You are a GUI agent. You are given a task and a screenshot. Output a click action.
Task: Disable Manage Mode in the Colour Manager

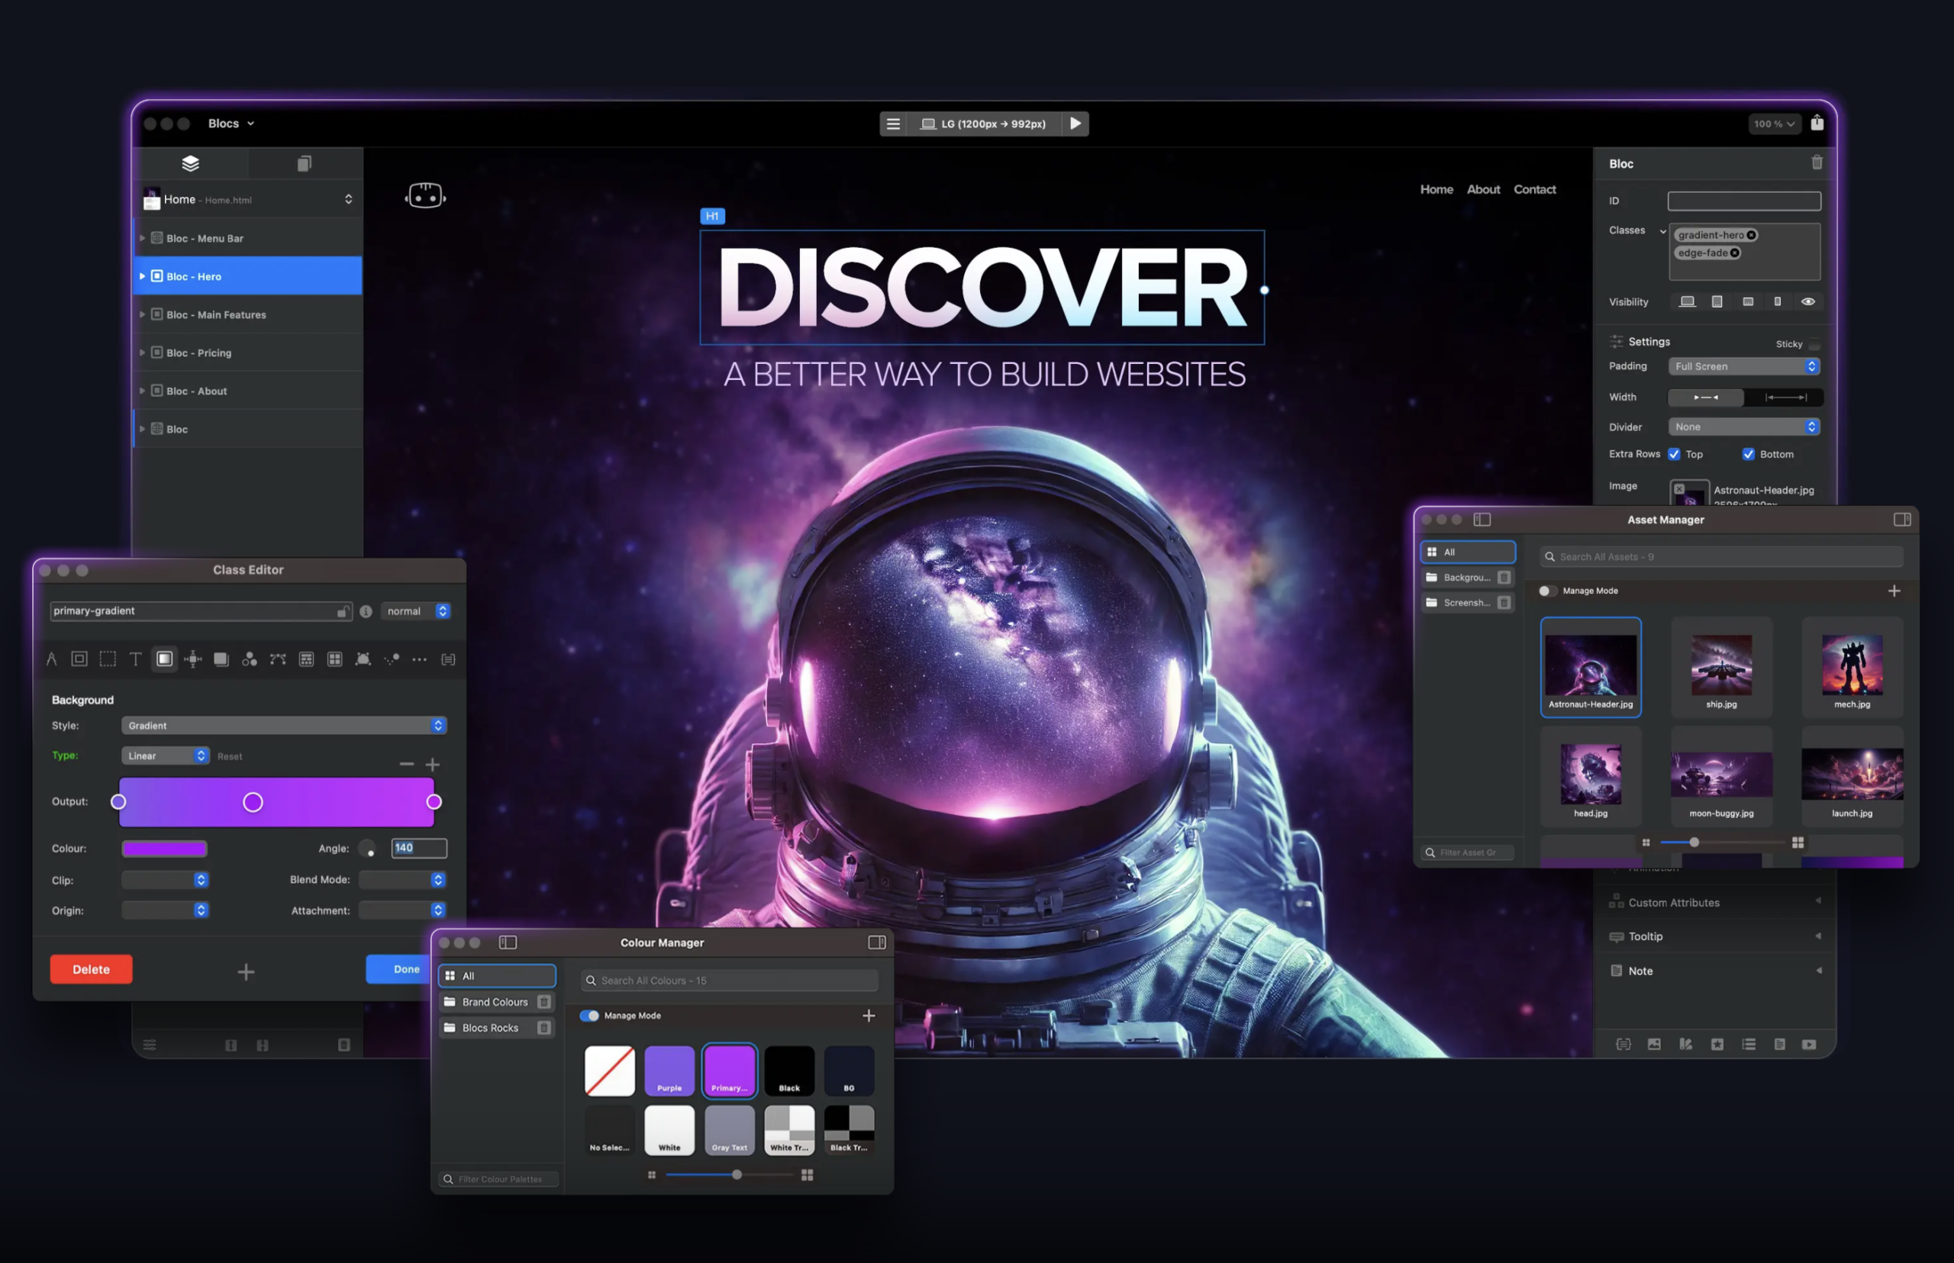[589, 1015]
